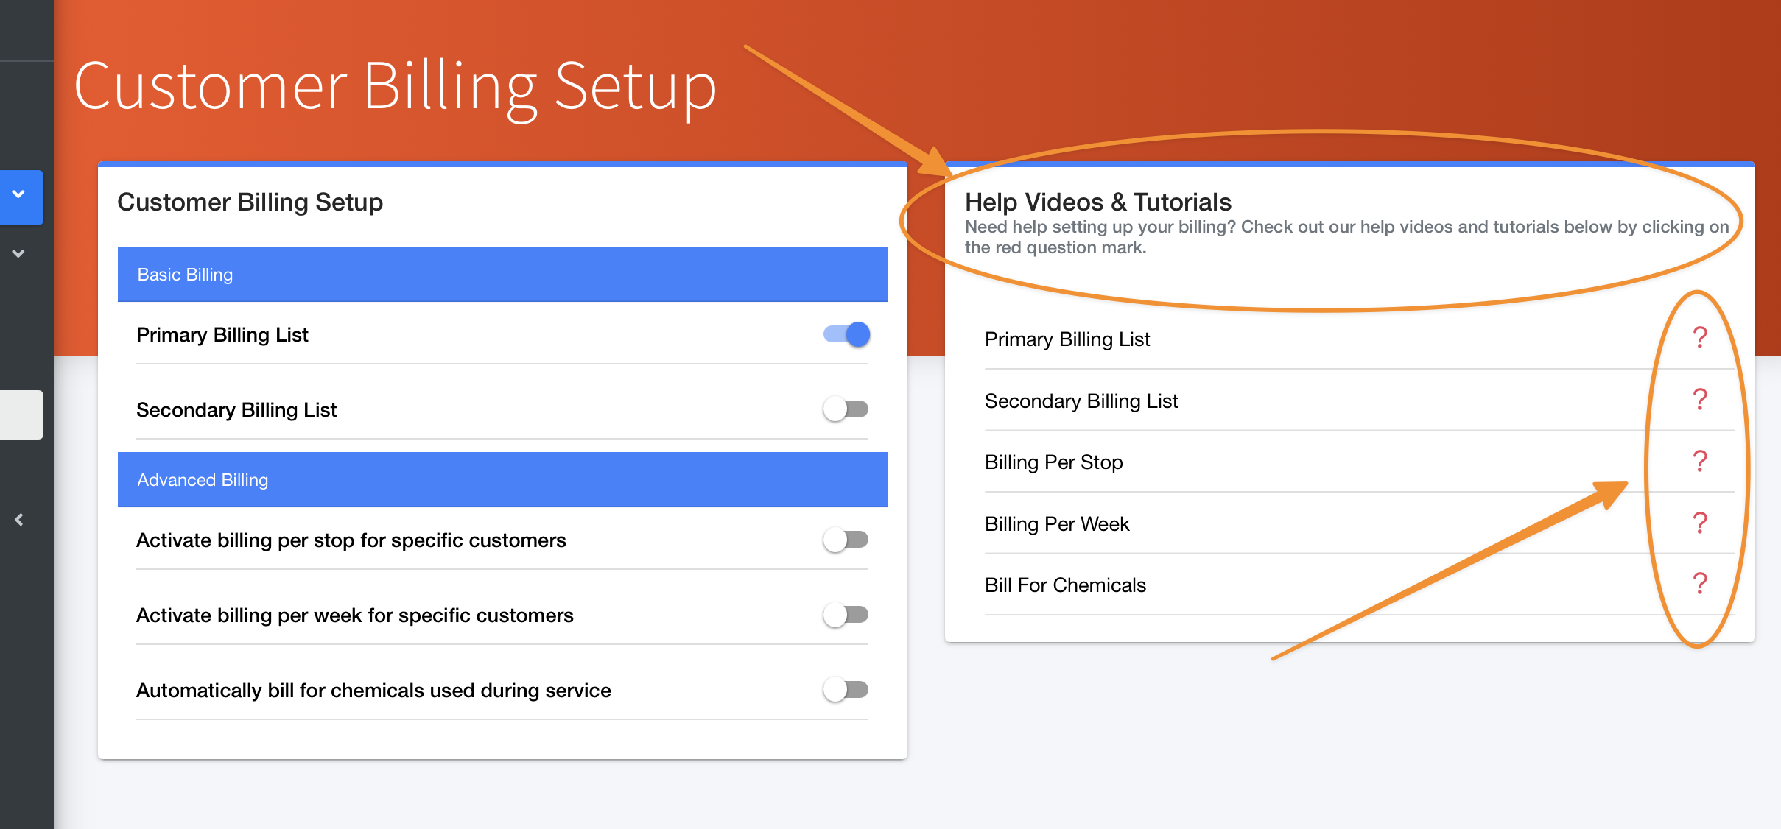
Task: Disable the Primary Billing List toggle
Action: 846,335
